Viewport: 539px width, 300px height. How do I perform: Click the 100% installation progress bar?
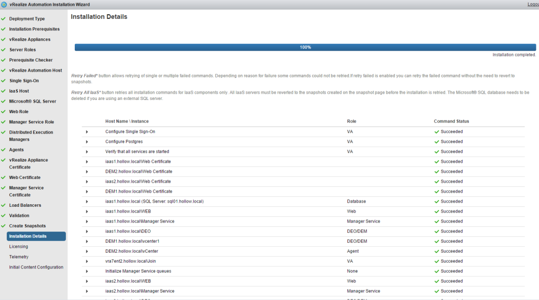click(305, 47)
